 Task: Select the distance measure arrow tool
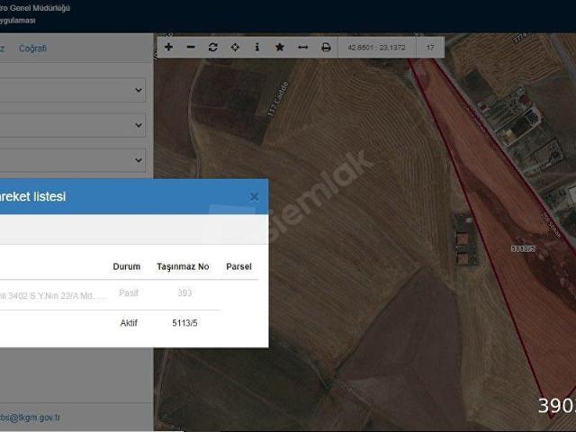click(x=302, y=48)
